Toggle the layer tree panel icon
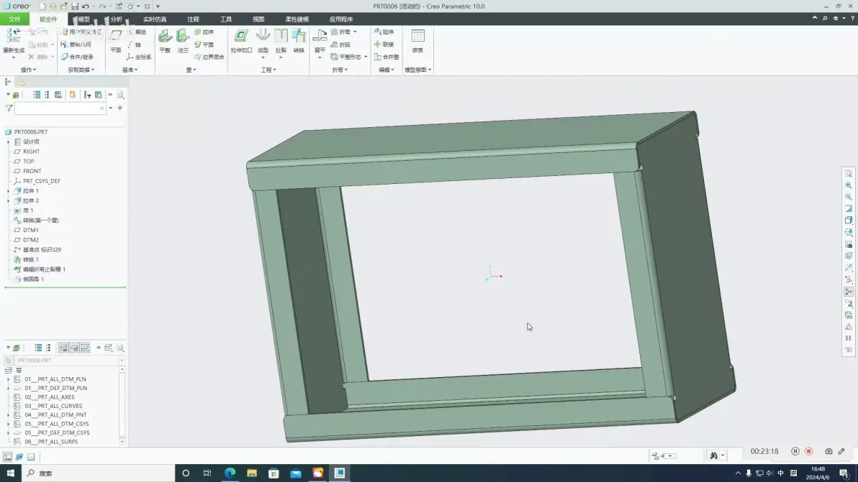The width and height of the screenshot is (858, 482). pyautogui.click(x=17, y=348)
